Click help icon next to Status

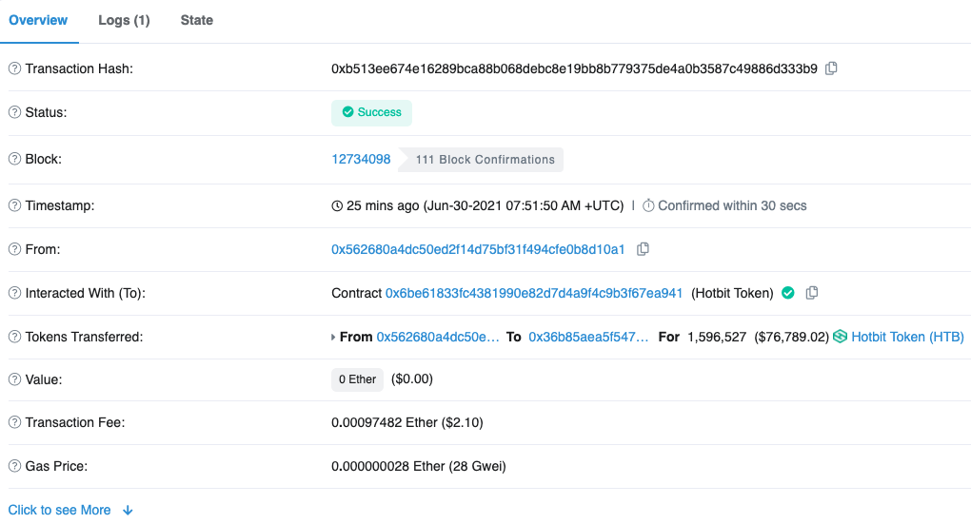pos(14,112)
